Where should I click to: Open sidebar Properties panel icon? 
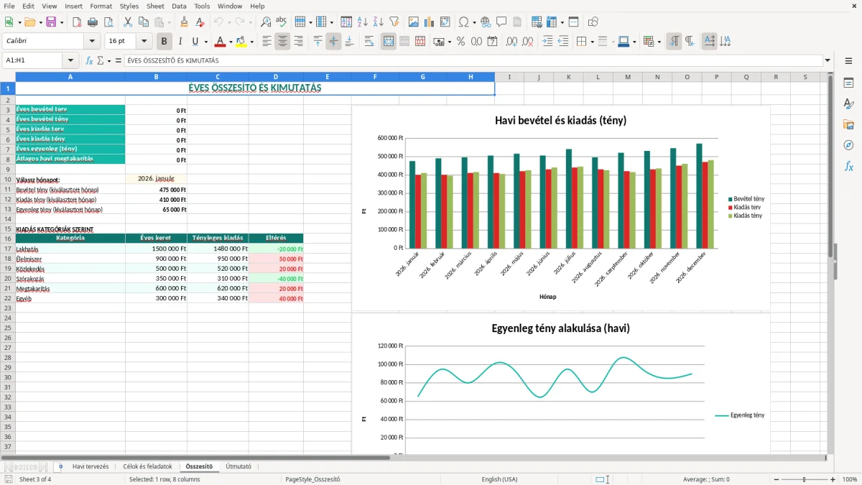pos(848,83)
